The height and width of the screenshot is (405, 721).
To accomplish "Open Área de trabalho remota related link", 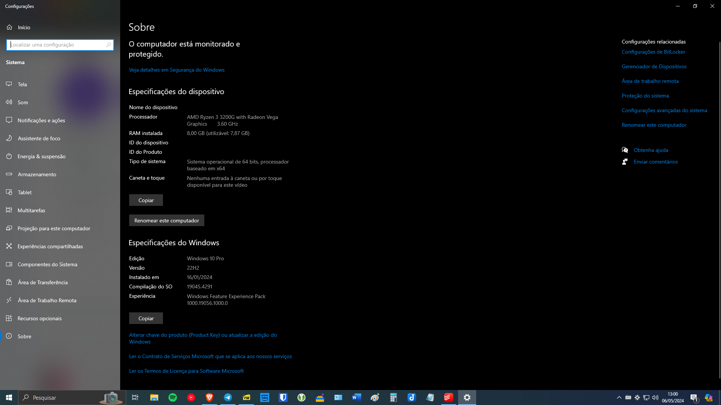I will [x=650, y=81].
